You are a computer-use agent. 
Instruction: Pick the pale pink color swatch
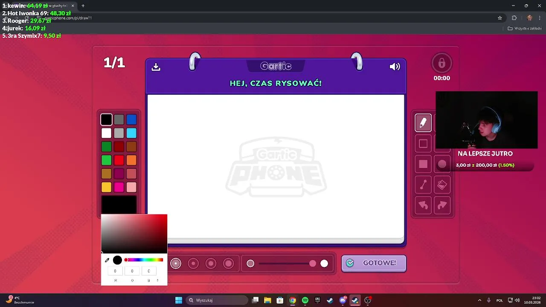(x=131, y=187)
